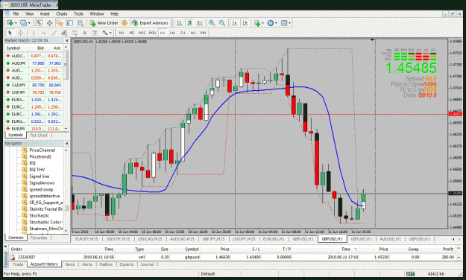
Task: Toggle chart Auto Scroll
Action: tap(235, 23)
